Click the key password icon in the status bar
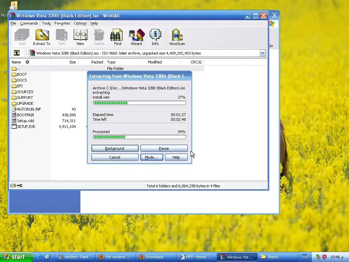Image resolution: width=349 pixels, height=262 pixels. click(x=19, y=186)
